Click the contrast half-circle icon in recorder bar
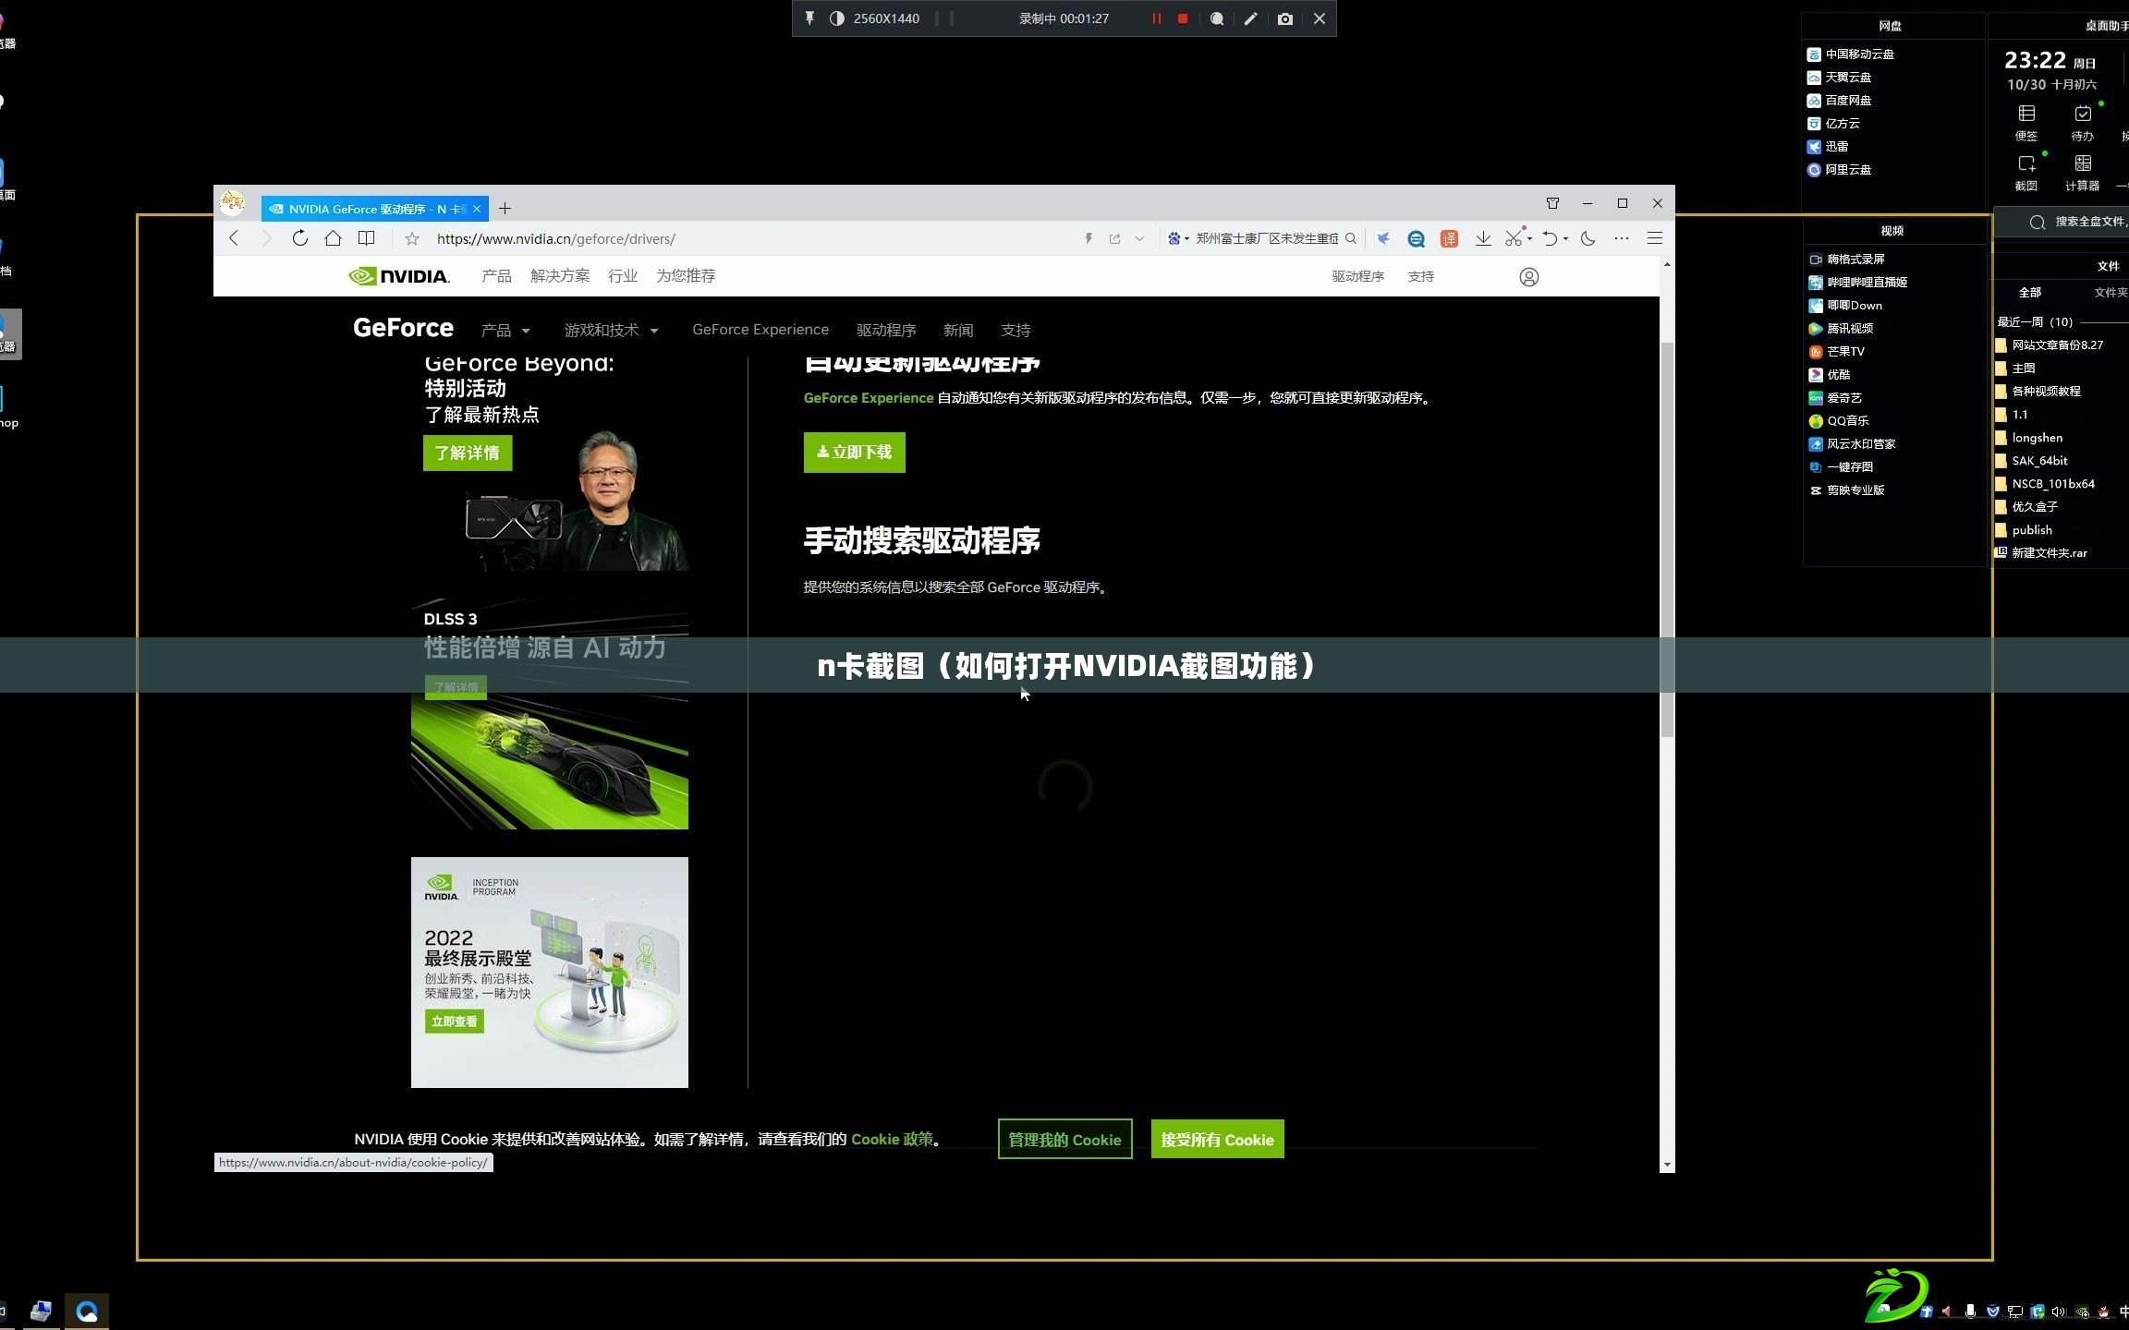Screen dimensions: 2129x1330 [836, 18]
